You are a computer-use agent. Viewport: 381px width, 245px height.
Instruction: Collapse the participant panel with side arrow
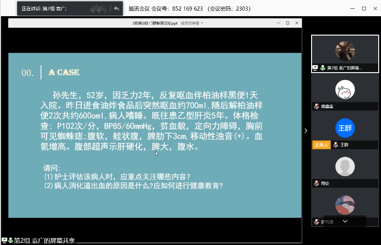click(306, 131)
